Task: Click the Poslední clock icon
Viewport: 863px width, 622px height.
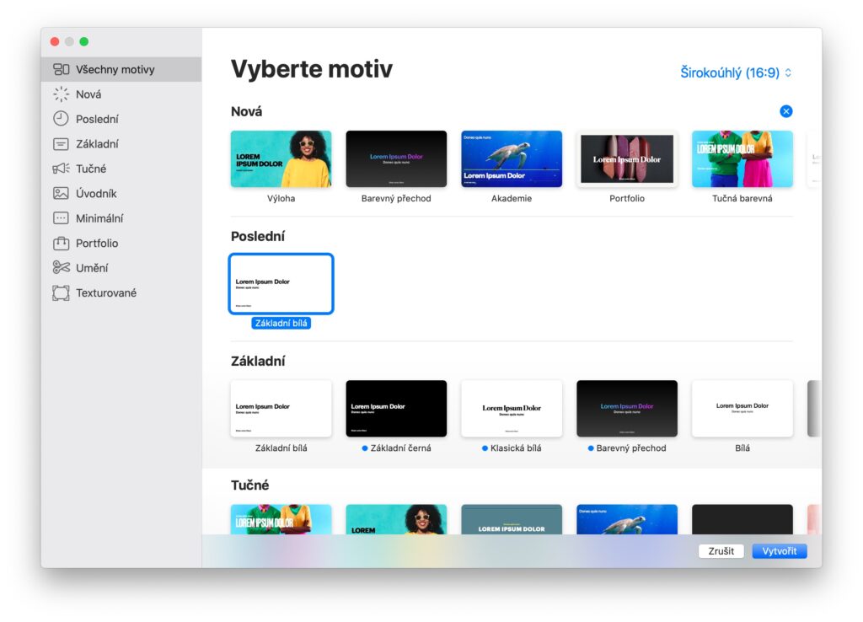Action: point(61,119)
